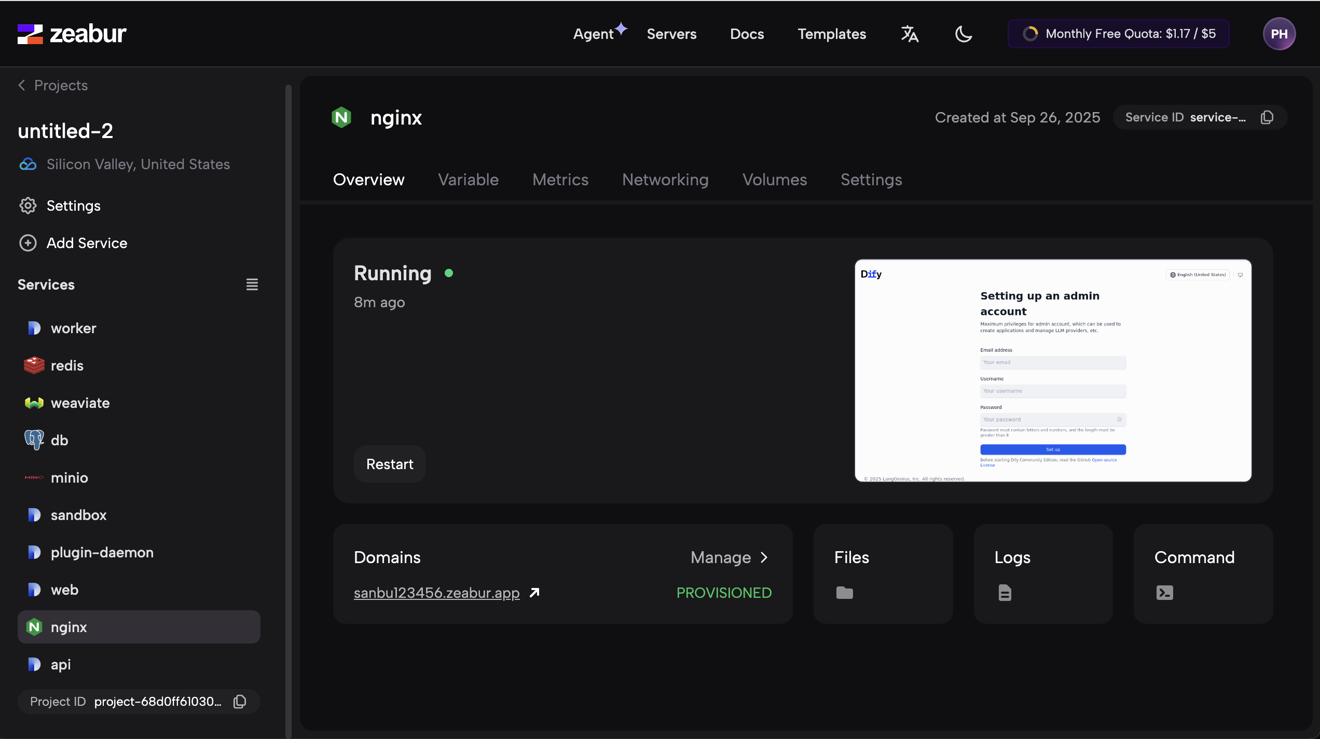Toggle dark mode with moon icon

[964, 34]
